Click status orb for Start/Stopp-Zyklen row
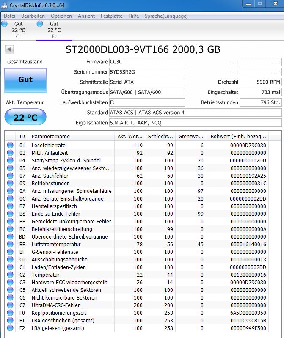This screenshot has height=338, width=284. [x=10, y=160]
